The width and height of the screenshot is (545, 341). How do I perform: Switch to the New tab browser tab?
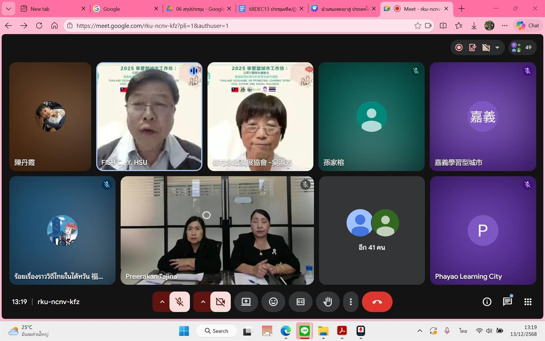coord(52,9)
